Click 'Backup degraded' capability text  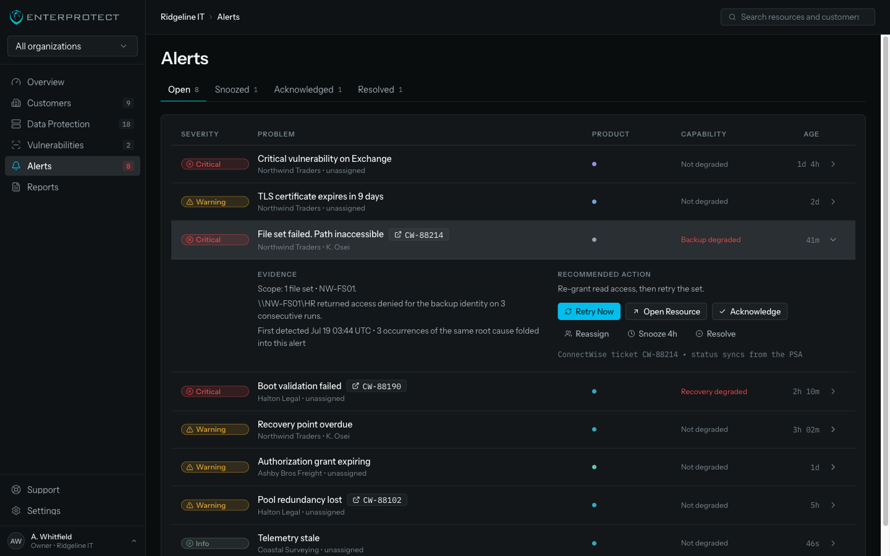click(x=711, y=240)
